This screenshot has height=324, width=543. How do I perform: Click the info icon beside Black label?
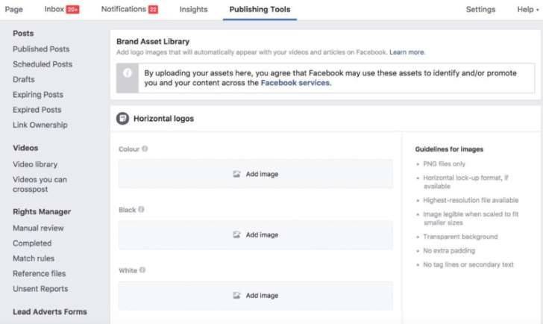coord(141,209)
